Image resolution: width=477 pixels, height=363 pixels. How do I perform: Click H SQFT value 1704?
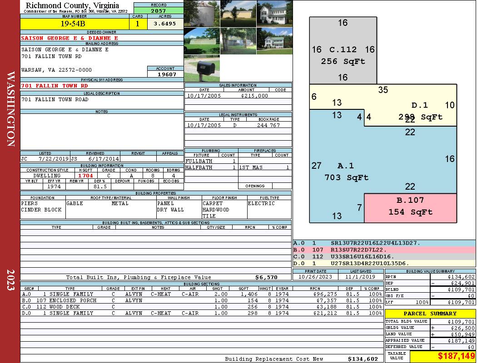[85, 176]
